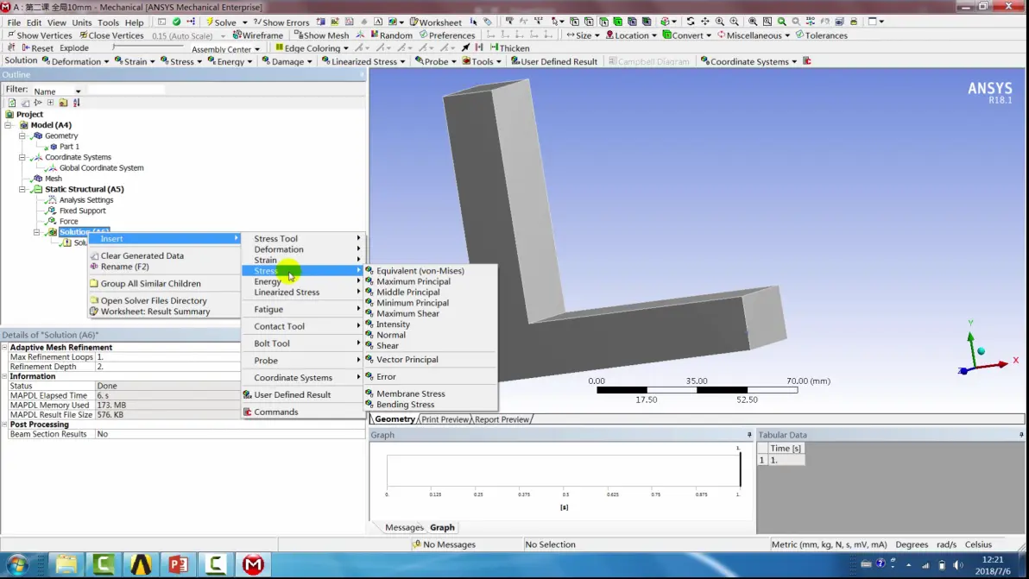Open File Explorer from the taskbar

[66, 564]
